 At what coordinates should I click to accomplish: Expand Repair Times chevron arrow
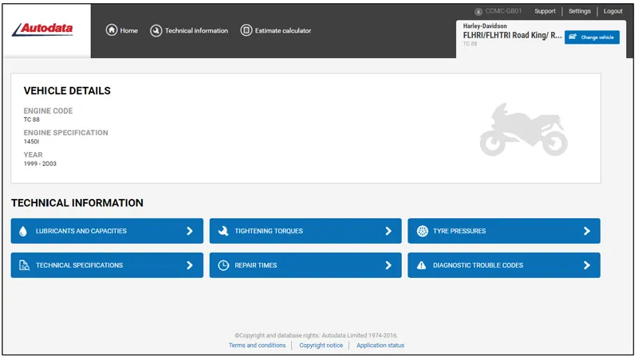388,265
